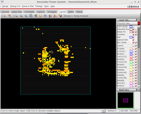Viewport: 141px width, 114px height.
Task: Toggle Metal Fill visibility checkbox
Action: (x=133, y=32)
